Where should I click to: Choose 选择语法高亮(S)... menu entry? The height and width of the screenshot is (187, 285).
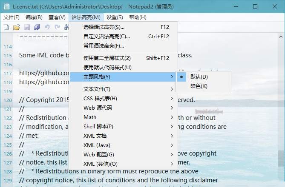pos(124,27)
